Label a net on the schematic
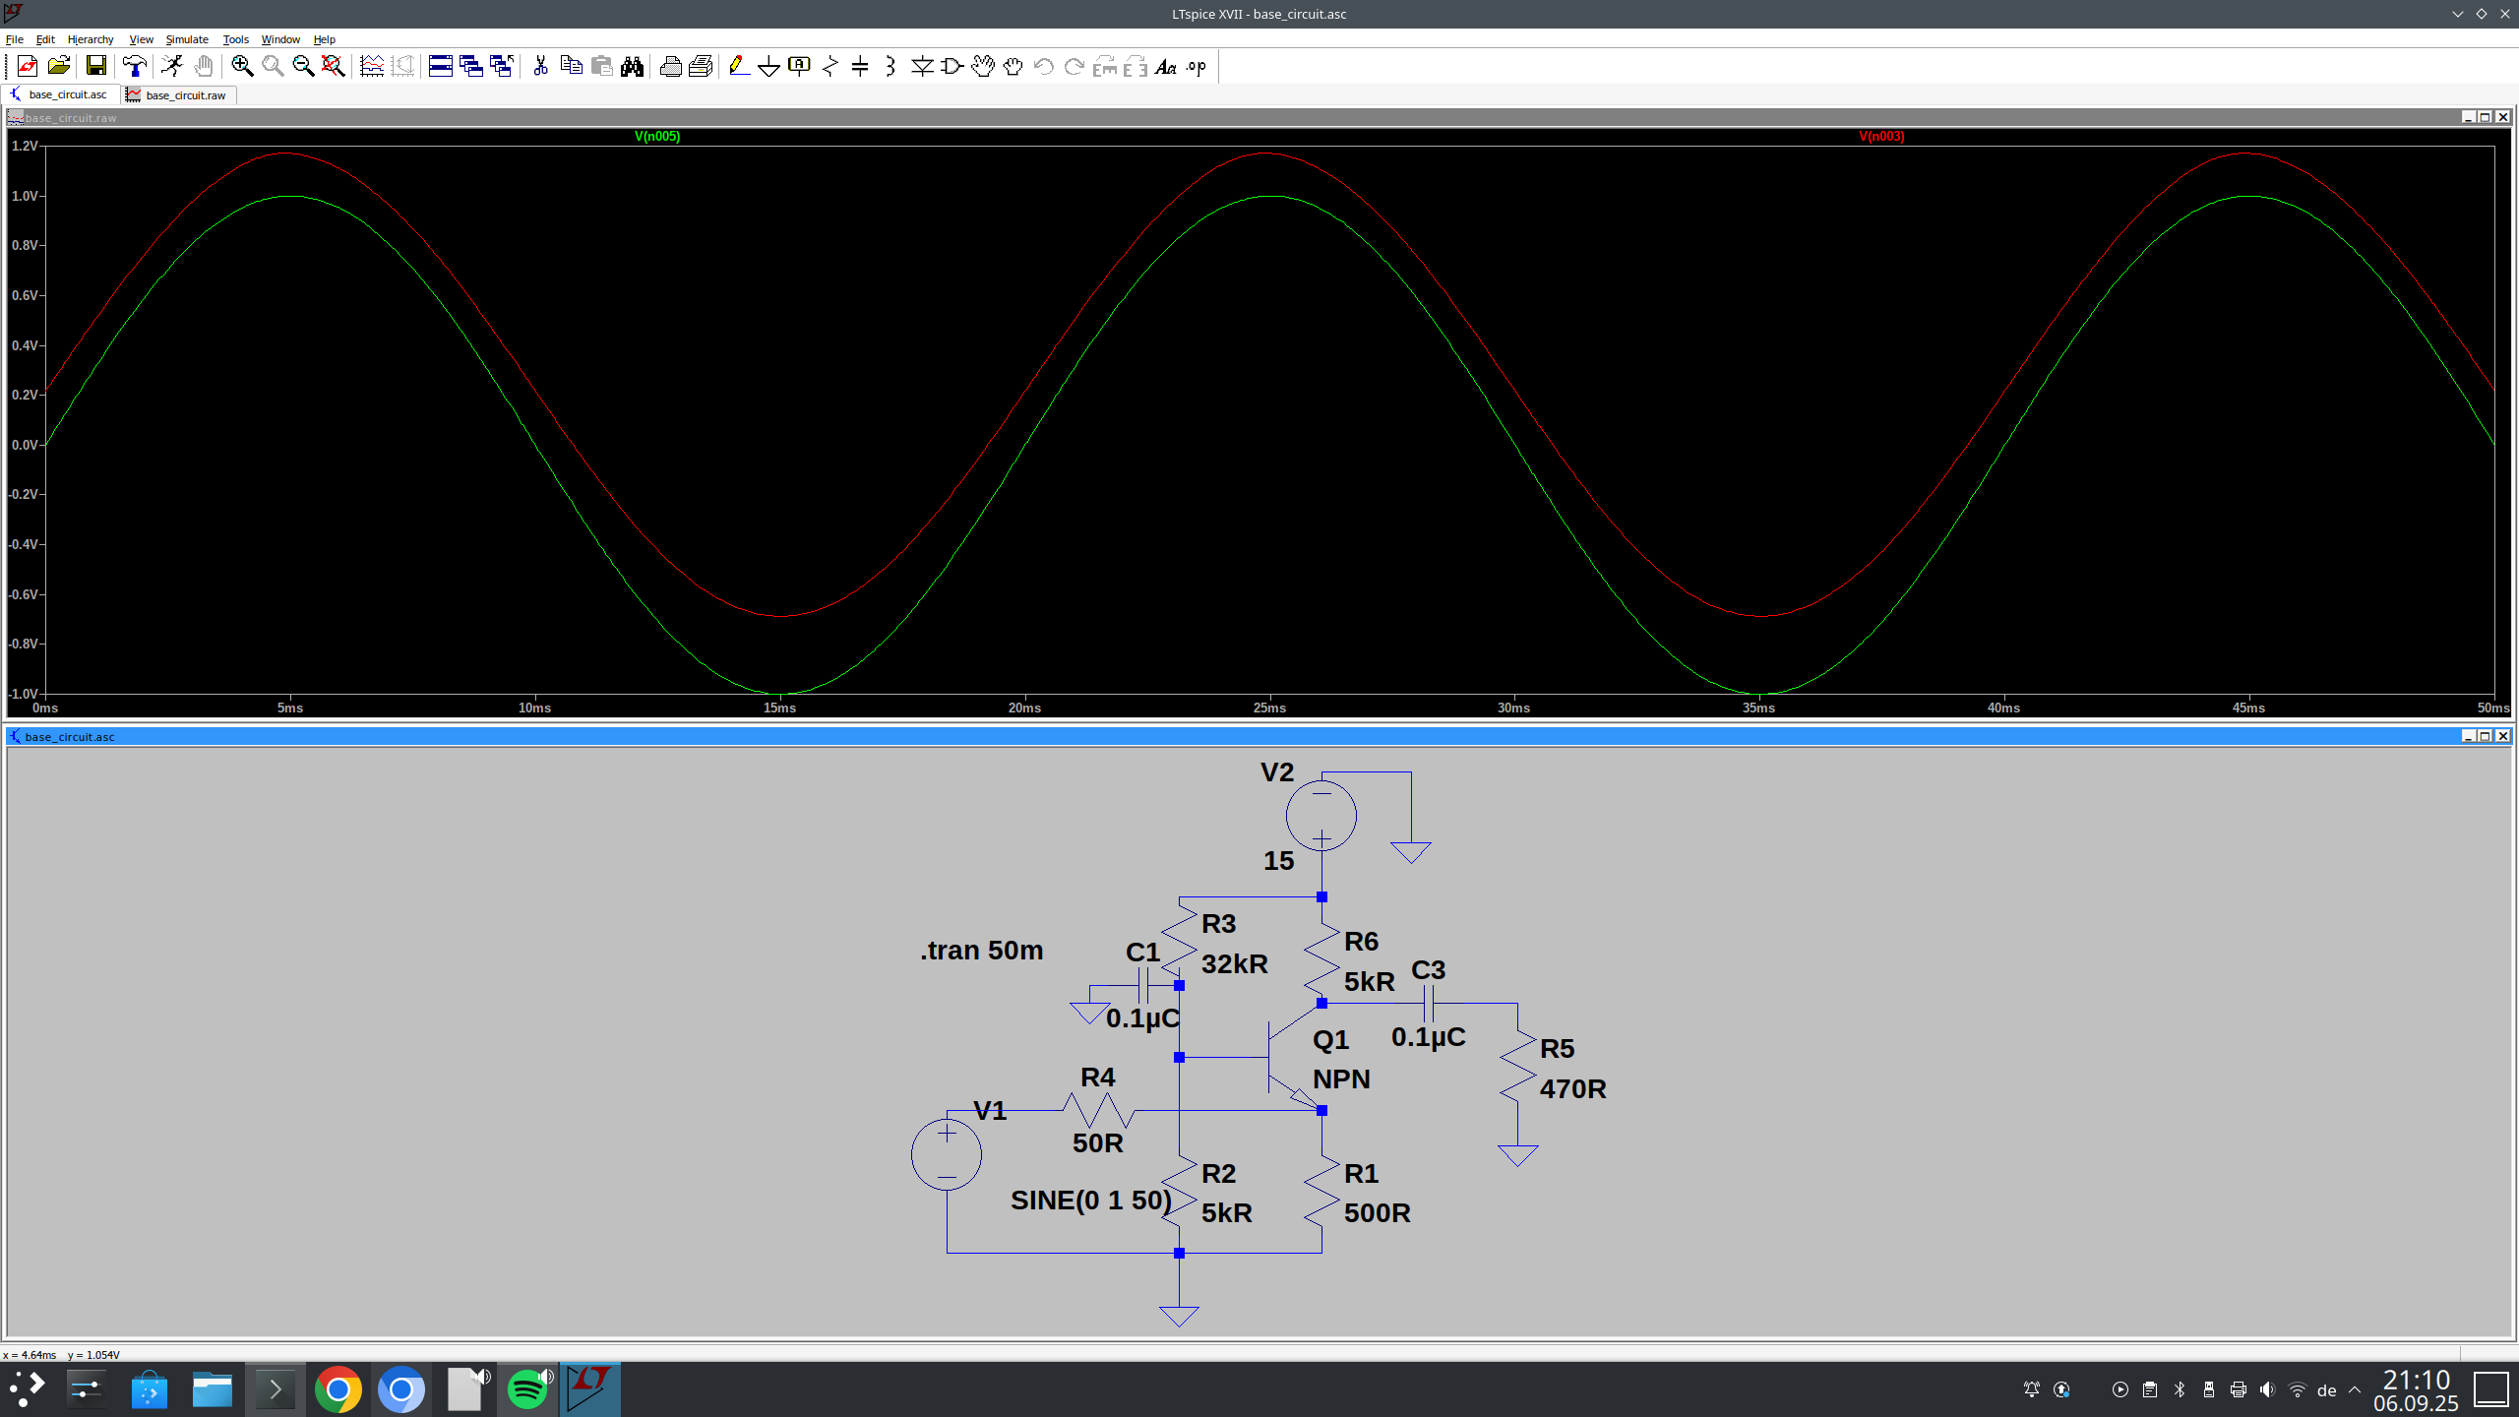 tap(799, 66)
